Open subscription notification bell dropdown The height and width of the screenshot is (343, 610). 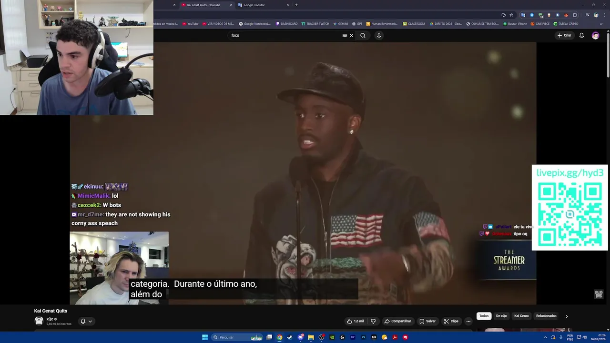(x=86, y=321)
